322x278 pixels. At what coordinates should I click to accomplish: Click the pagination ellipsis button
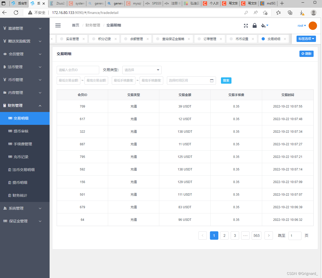click(245, 236)
